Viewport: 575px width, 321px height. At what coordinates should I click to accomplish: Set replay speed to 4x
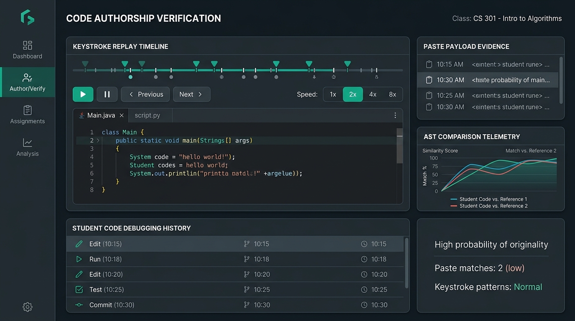(373, 94)
